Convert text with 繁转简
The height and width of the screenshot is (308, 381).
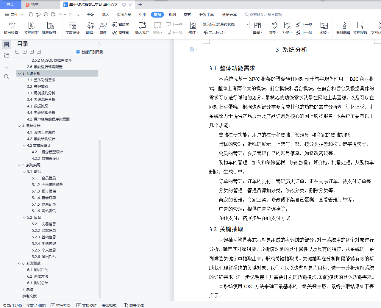coord(121,24)
